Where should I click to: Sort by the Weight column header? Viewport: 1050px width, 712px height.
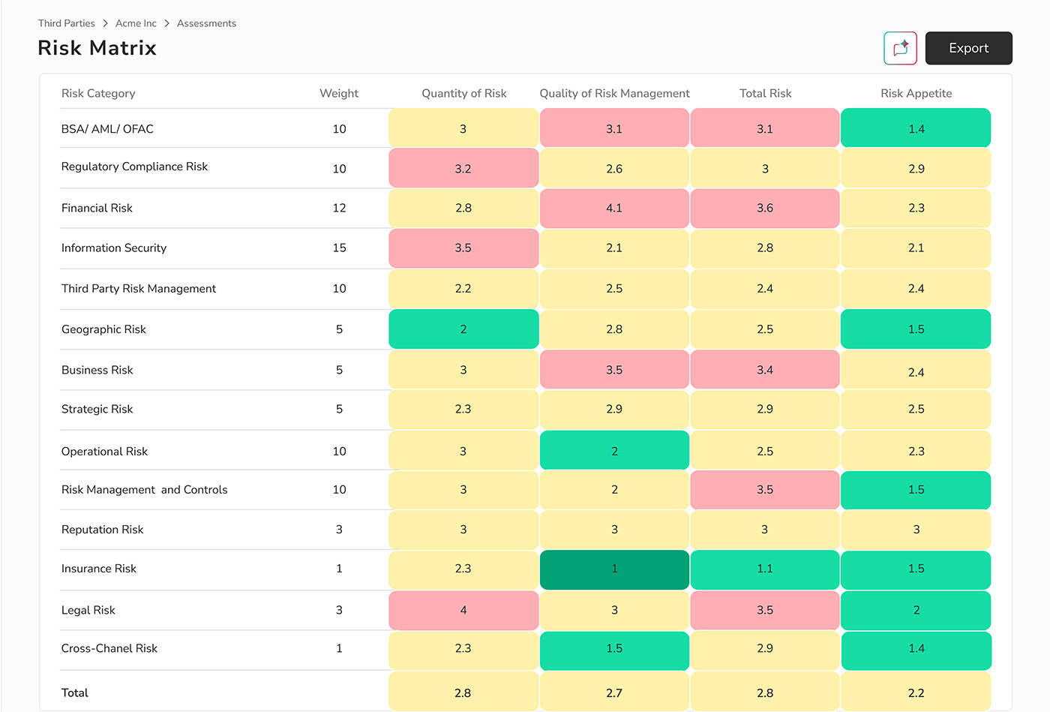click(x=339, y=93)
